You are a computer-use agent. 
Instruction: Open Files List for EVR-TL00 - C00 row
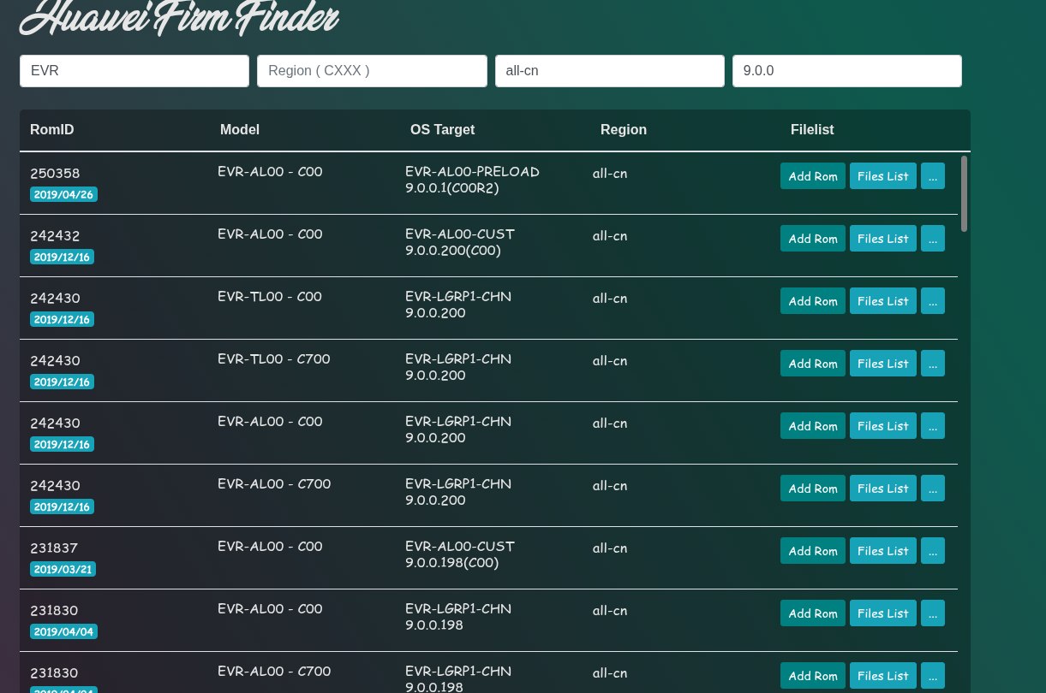tap(882, 301)
